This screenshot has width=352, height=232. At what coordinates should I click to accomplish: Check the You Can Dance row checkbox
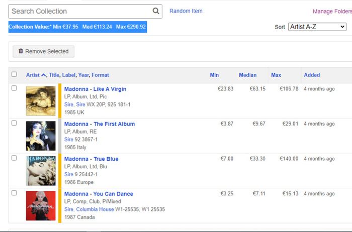(x=14, y=193)
